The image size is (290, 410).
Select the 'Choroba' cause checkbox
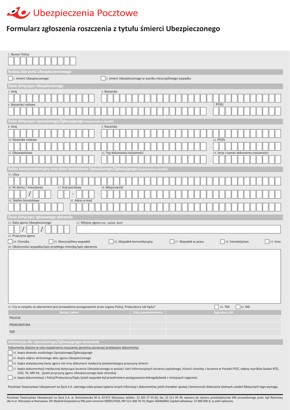(10, 242)
